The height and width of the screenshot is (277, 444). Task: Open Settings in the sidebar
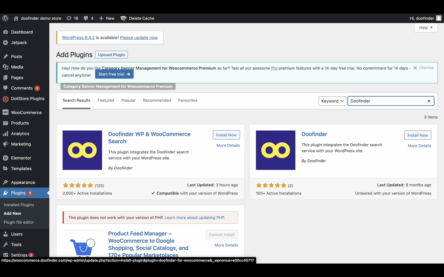[19, 255]
